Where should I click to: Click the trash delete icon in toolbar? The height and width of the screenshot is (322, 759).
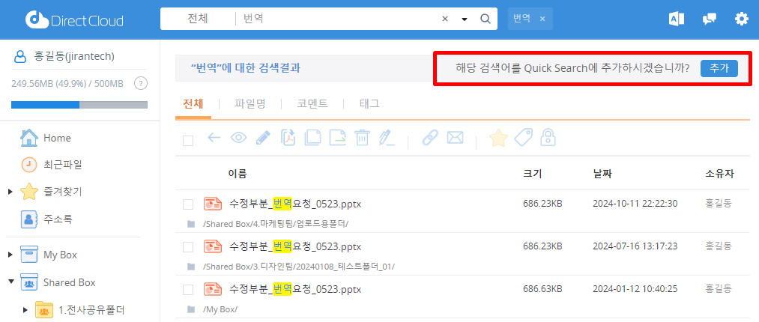pyautogui.click(x=362, y=138)
